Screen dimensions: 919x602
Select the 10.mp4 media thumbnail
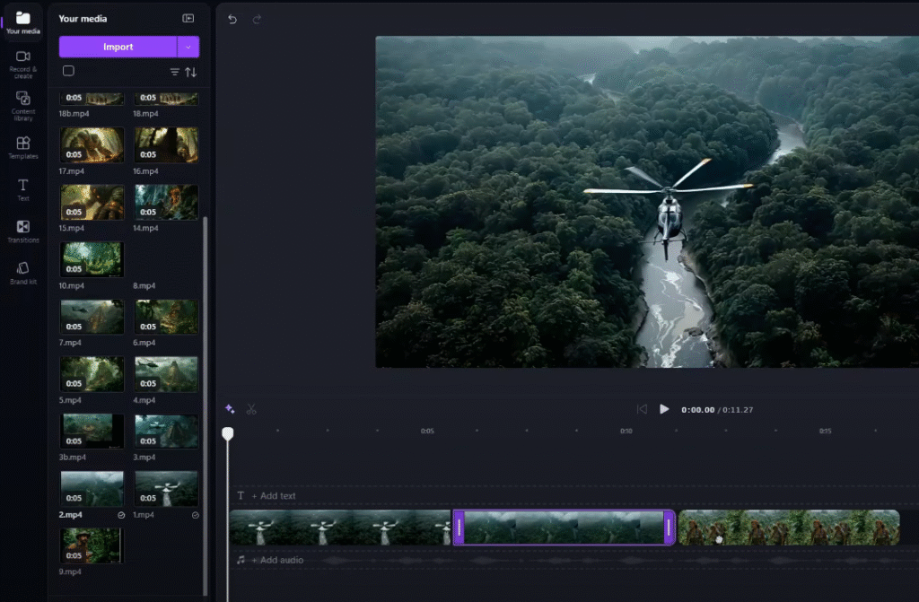click(x=92, y=259)
